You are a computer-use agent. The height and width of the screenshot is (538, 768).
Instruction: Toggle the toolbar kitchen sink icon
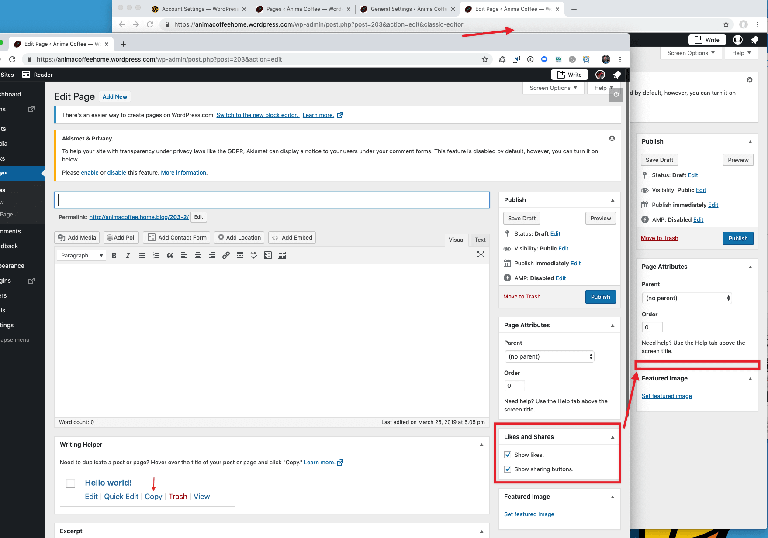[x=282, y=256]
